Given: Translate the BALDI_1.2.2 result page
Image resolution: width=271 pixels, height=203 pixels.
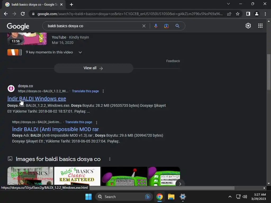Looking at the screenshot, I should click(x=85, y=91).
